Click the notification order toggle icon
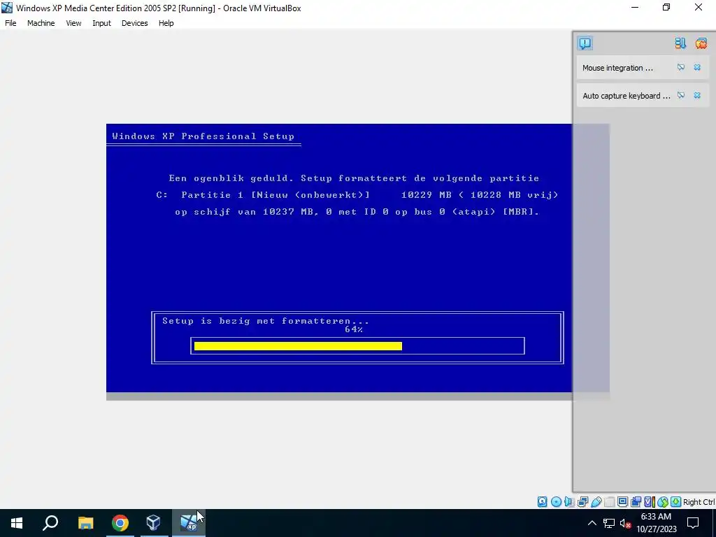 pyautogui.click(x=680, y=43)
